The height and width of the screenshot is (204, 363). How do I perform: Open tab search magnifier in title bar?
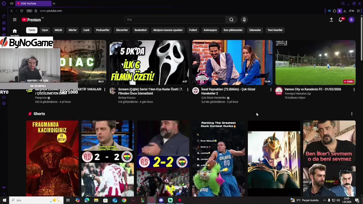(343, 4)
